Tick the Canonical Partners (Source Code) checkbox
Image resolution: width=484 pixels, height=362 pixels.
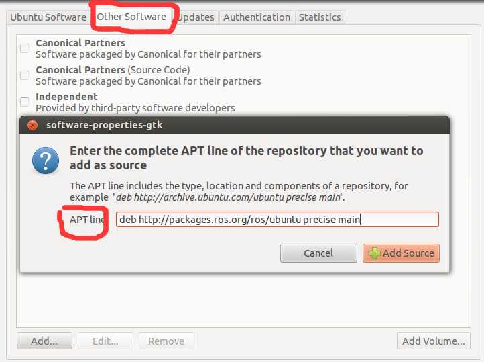coord(25,75)
